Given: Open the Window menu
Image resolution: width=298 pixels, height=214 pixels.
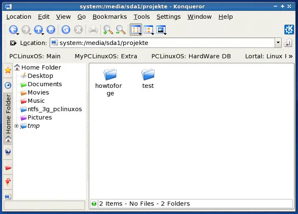Looking at the screenshot, I should (200, 17).
